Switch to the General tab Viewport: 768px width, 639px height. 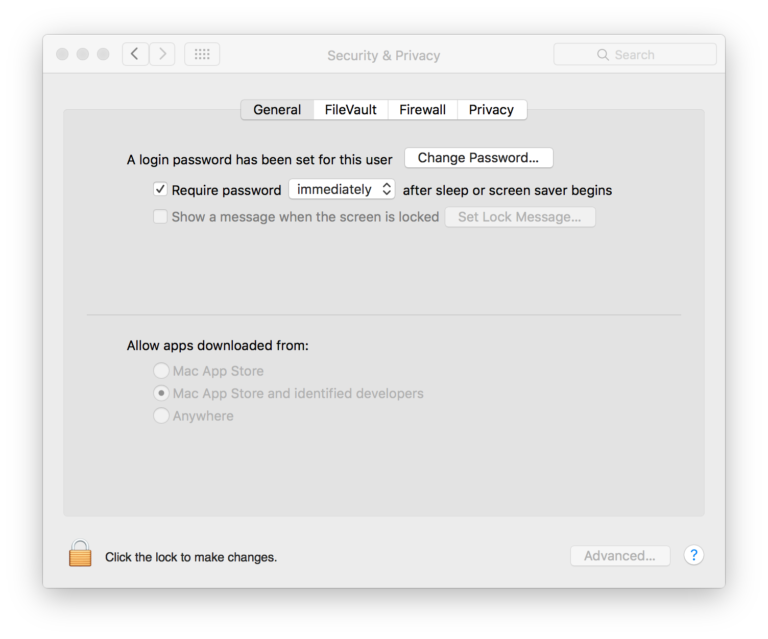pyautogui.click(x=277, y=110)
